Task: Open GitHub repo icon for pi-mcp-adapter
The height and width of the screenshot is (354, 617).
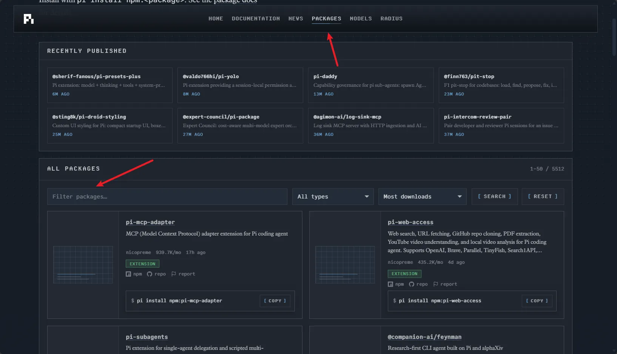Action: click(150, 274)
